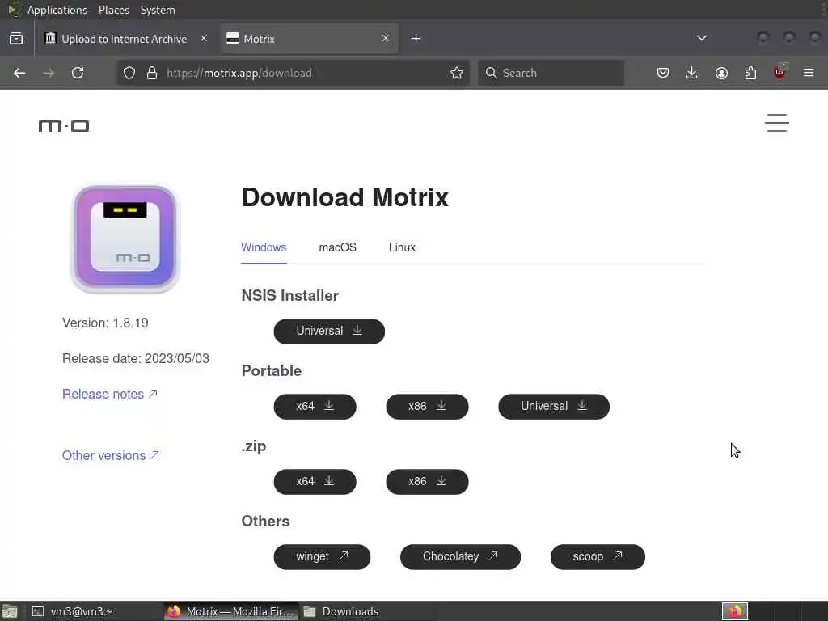Select Motrix Mozilla Firefox in taskbar
The image size is (828, 621).
pyautogui.click(x=231, y=611)
